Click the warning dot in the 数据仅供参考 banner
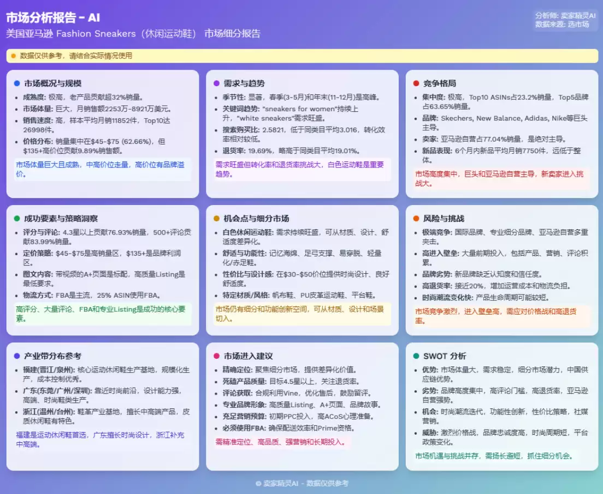The image size is (603, 494). pyautogui.click(x=13, y=56)
